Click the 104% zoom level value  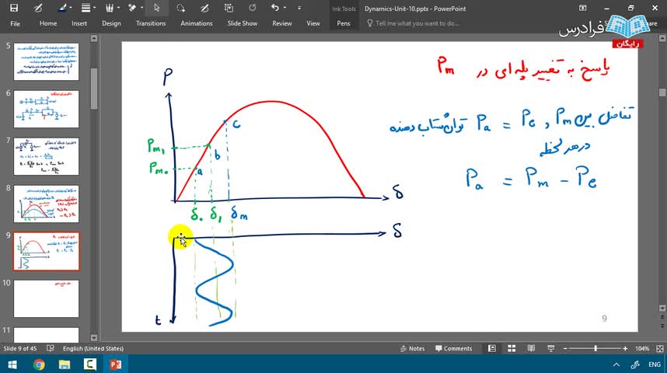coord(642,348)
